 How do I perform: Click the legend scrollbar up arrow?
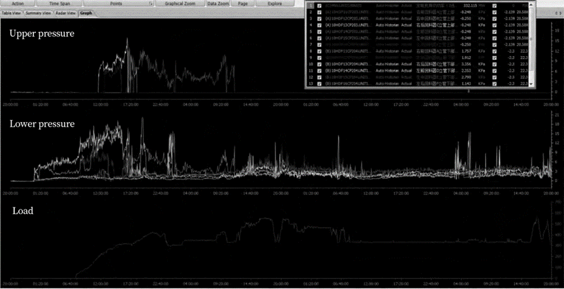coord(531,5)
